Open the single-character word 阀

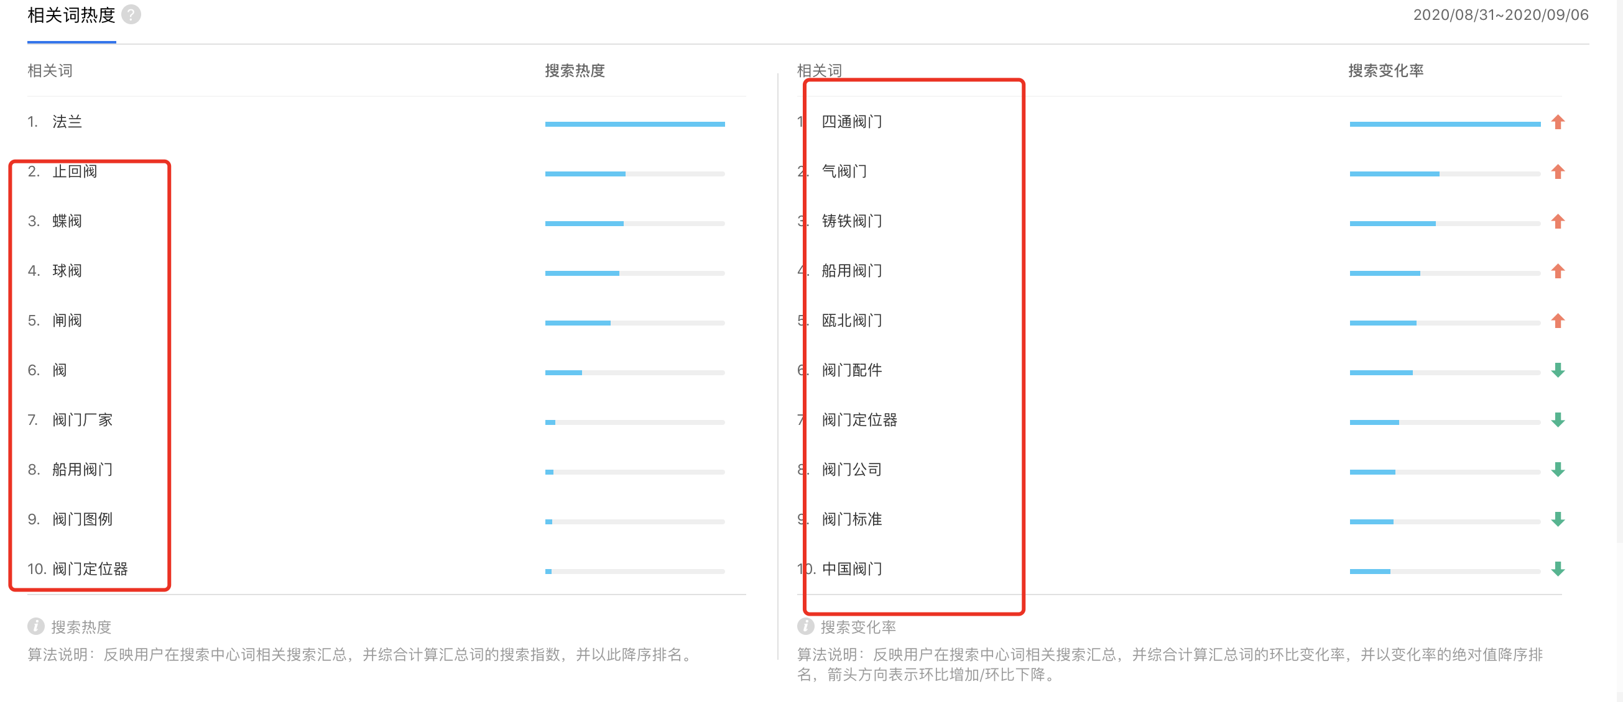click(60, 370)
